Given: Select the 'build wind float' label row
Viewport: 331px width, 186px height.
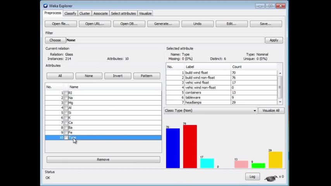Looking at the screenshot, I should tap(221, 72).
